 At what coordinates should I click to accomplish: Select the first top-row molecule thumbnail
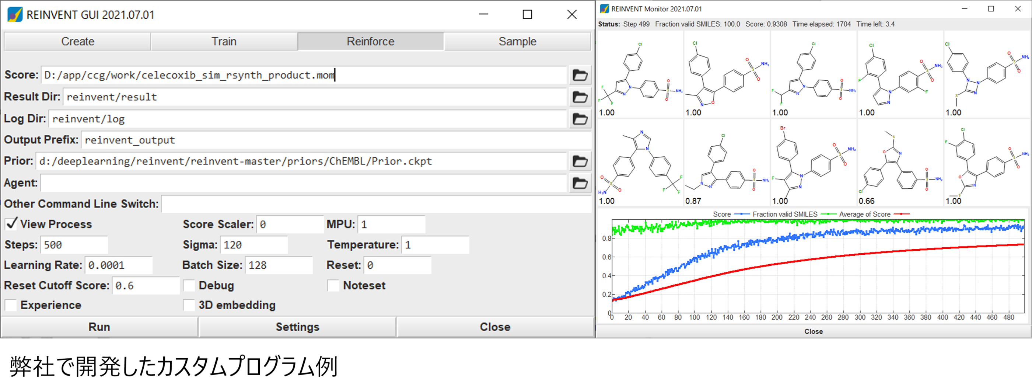[640, 74]
